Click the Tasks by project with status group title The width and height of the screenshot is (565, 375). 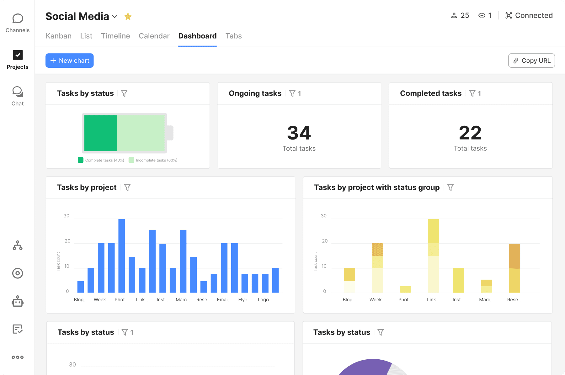coord(377,187)
